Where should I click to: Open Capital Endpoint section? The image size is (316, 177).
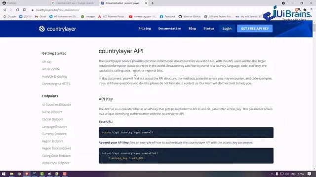[53, 119]
